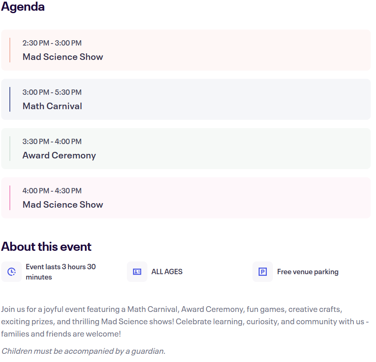Select the Award Ceremony agenda card
Viewport: 376px width, 362px height.
pos(186,149)
